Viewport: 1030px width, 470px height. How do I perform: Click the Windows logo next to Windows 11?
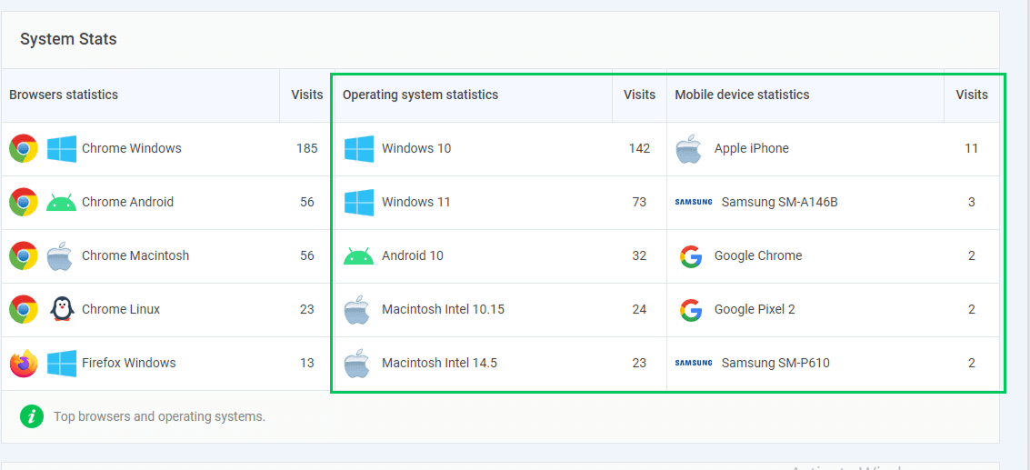[x=359, y=202]
